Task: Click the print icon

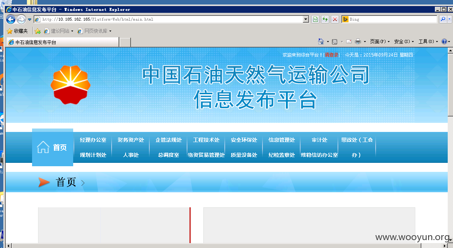Action: 358,41
